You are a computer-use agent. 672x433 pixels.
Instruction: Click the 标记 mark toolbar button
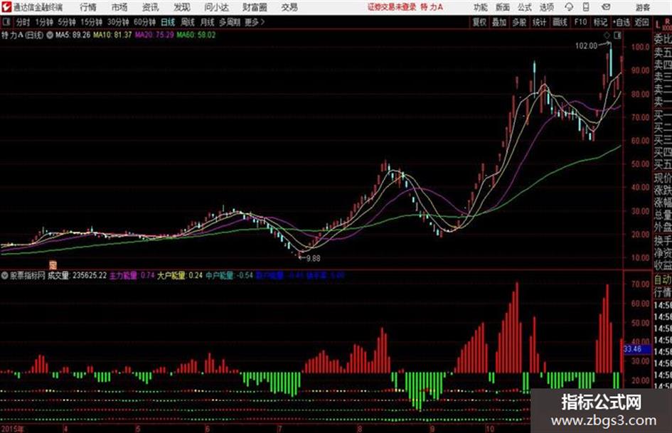(x=600, y=22)
